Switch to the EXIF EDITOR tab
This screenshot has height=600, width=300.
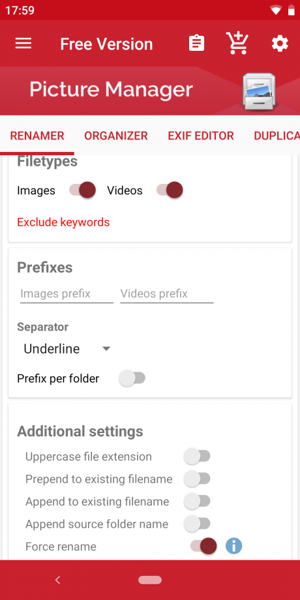pos(201,136)
